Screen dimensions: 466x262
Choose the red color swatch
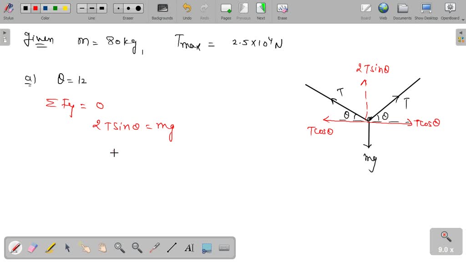35,8
